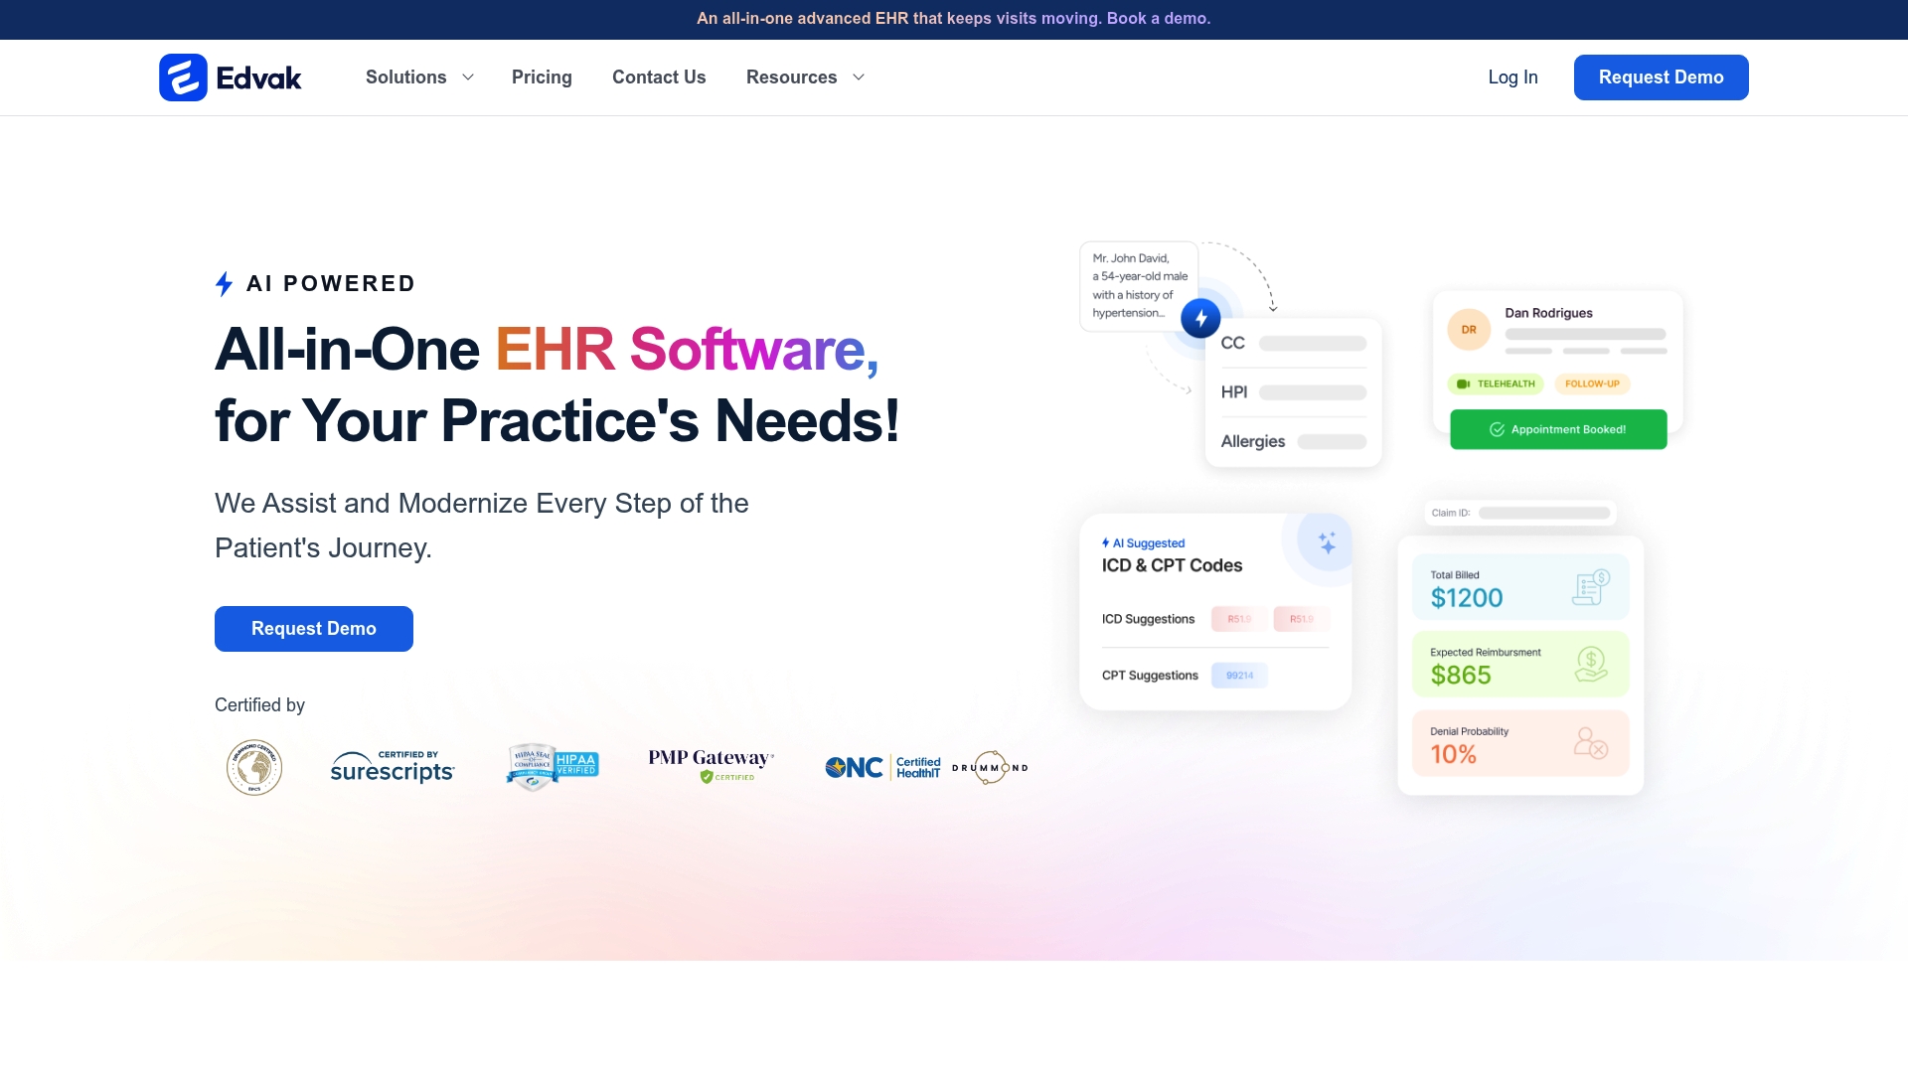Click the ICD & CPT Codes heading
The image size is (1908, 1073).
(x=1172, y=565)
